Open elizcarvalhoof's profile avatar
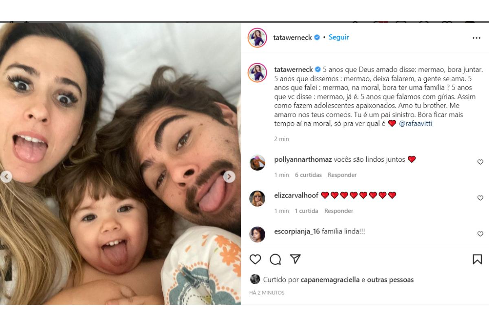Image resolution: width=489 pixels, height=326 pixels. (258, 198)
